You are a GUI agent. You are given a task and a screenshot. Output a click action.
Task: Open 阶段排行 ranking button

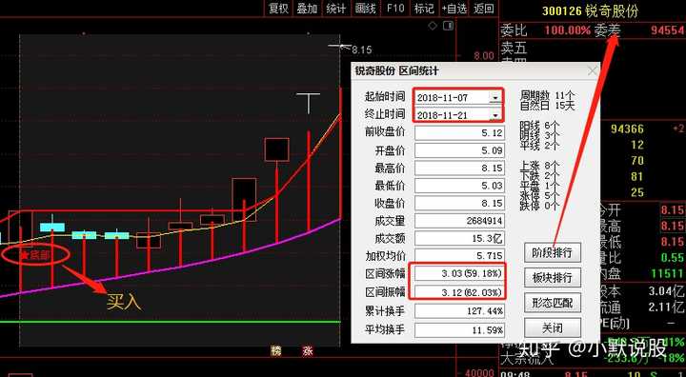[552, 253]
